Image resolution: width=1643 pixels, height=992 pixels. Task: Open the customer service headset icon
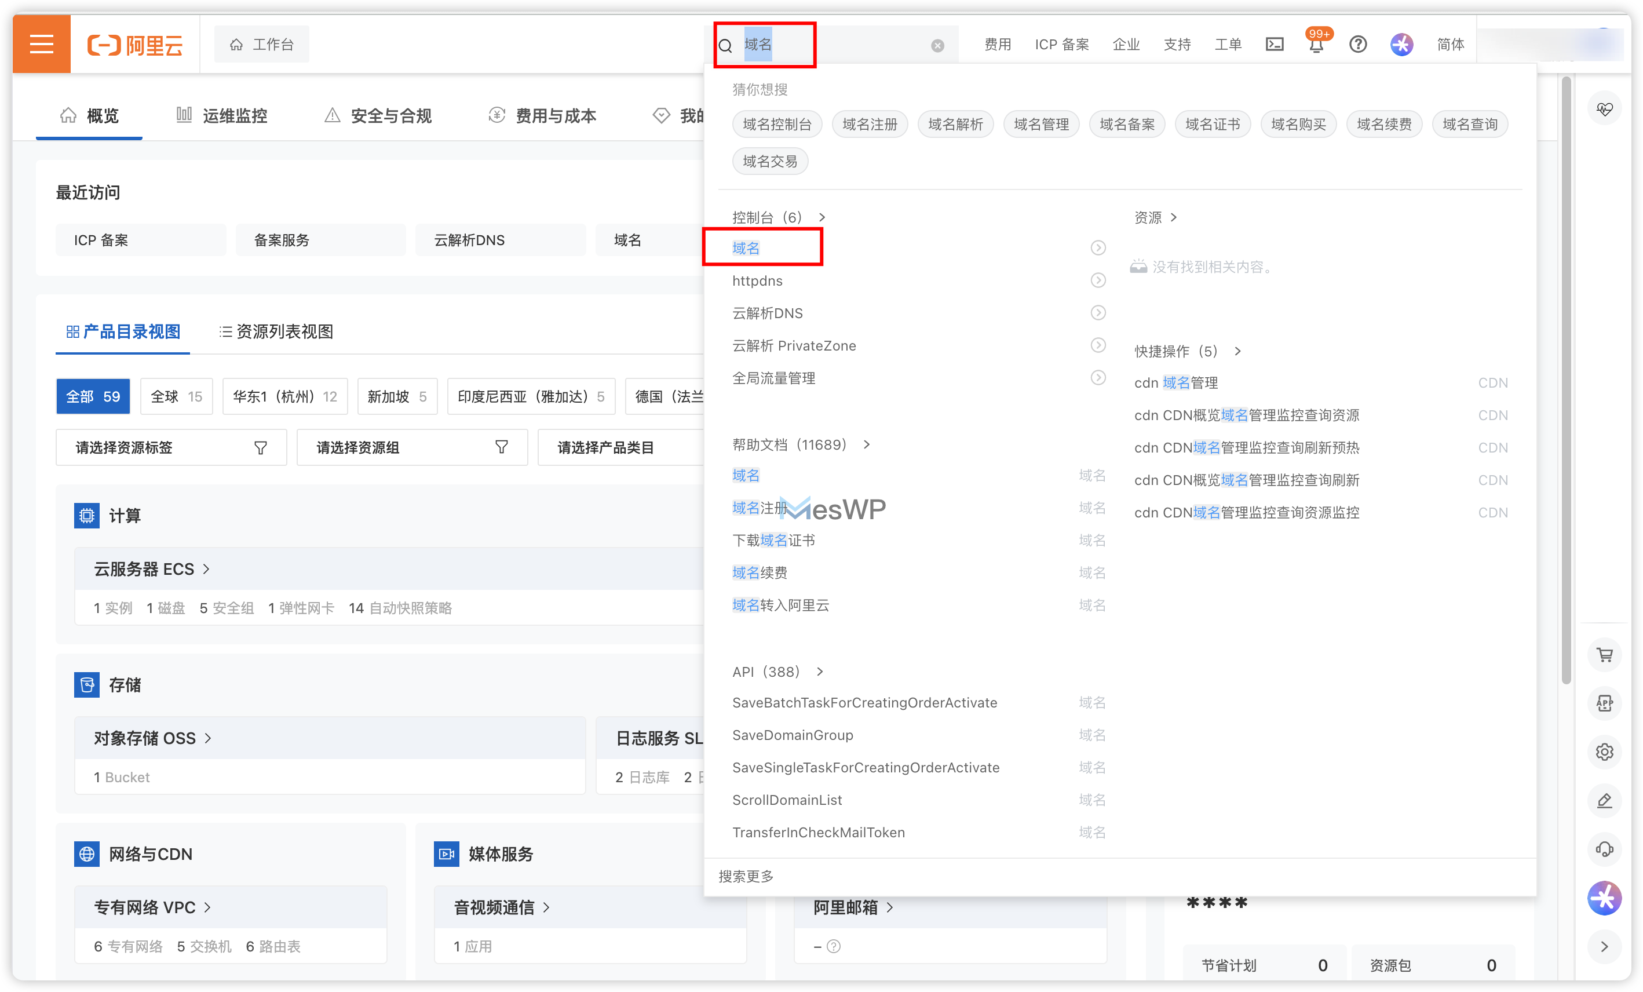click(1604, 849)
